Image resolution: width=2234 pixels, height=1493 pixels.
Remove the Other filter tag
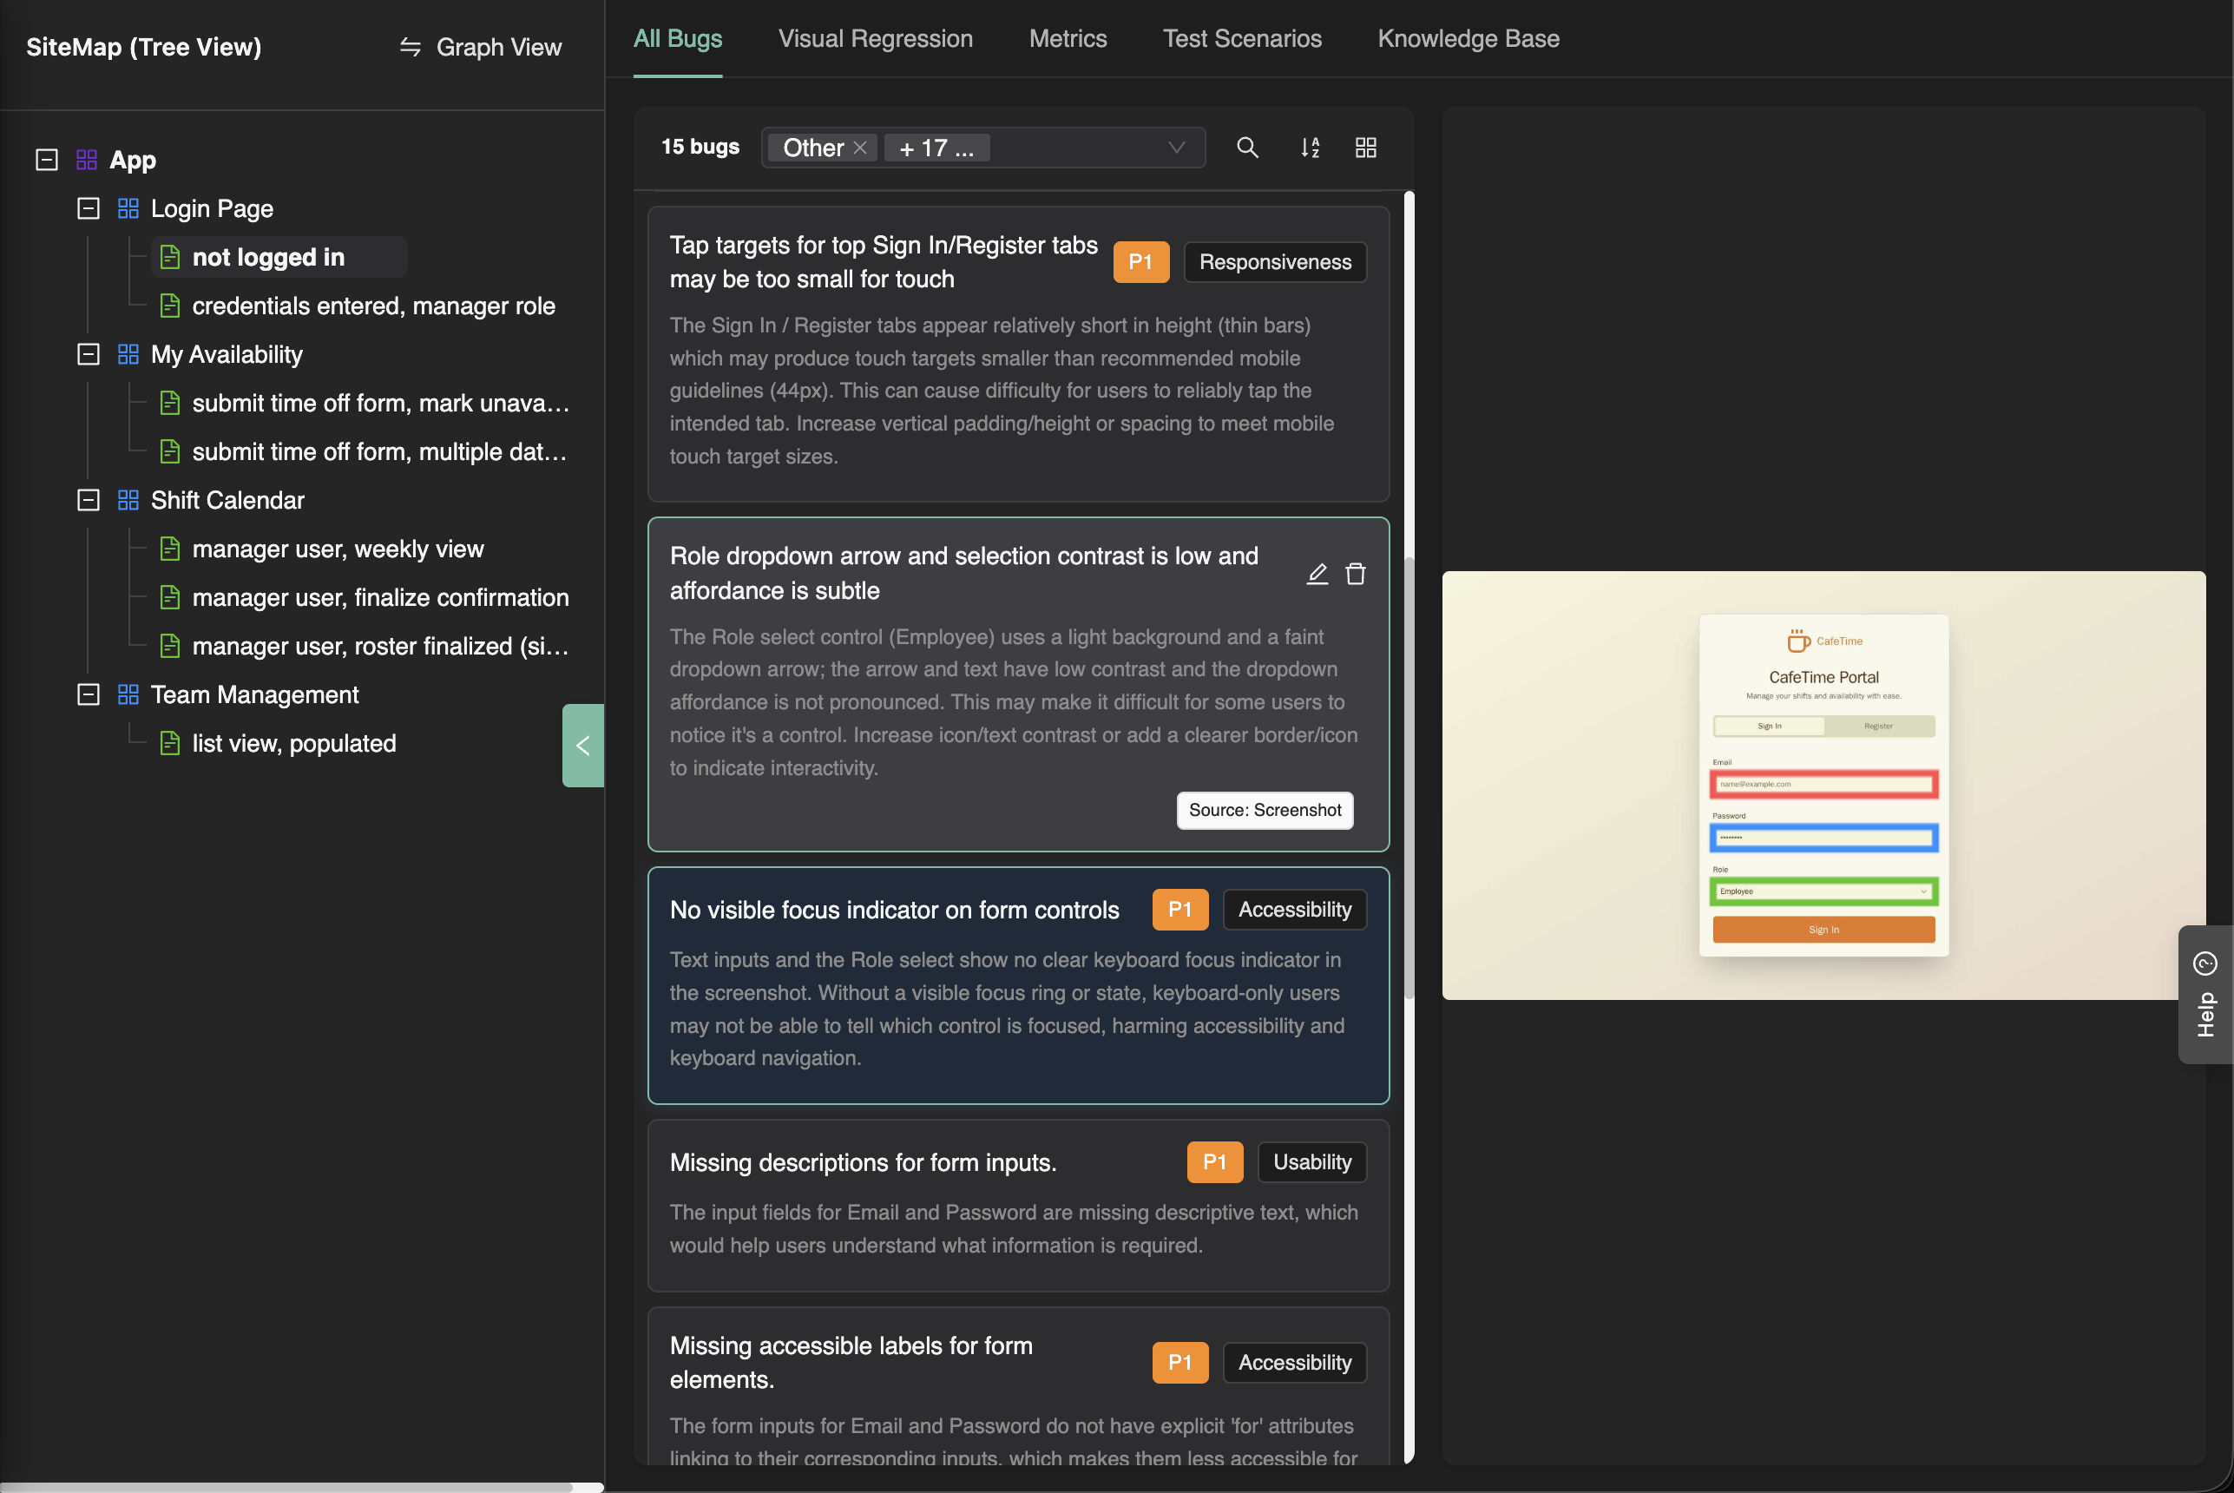pyautogui.click(x=859, y=148)
